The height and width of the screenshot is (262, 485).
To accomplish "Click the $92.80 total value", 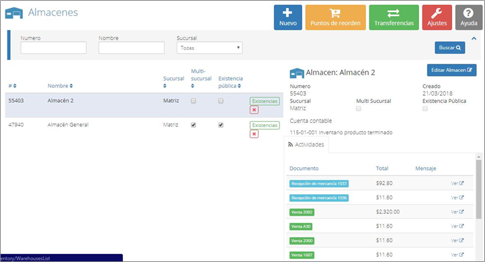I will click(x=384, y=183).
